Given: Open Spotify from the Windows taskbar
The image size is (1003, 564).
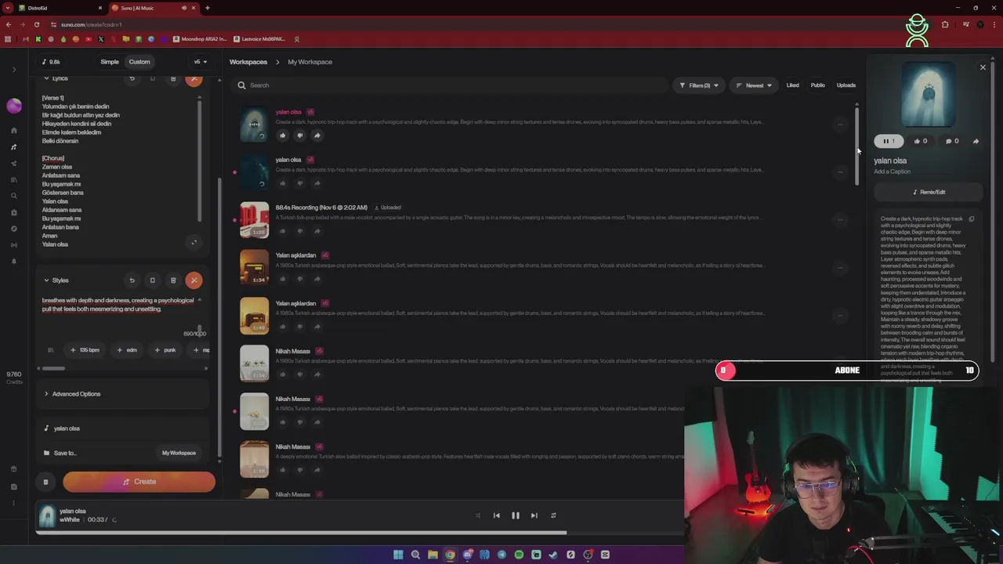Looking at the screenshot, I should [x=519, y=555].
